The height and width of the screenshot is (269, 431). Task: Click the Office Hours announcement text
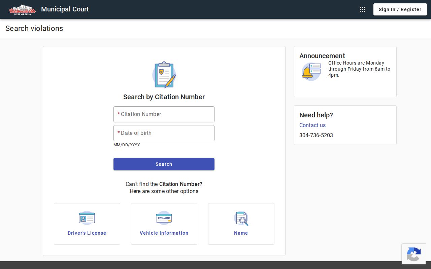[359, 69]
